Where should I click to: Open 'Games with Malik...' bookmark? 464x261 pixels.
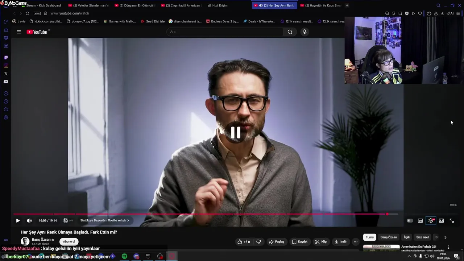120,21
